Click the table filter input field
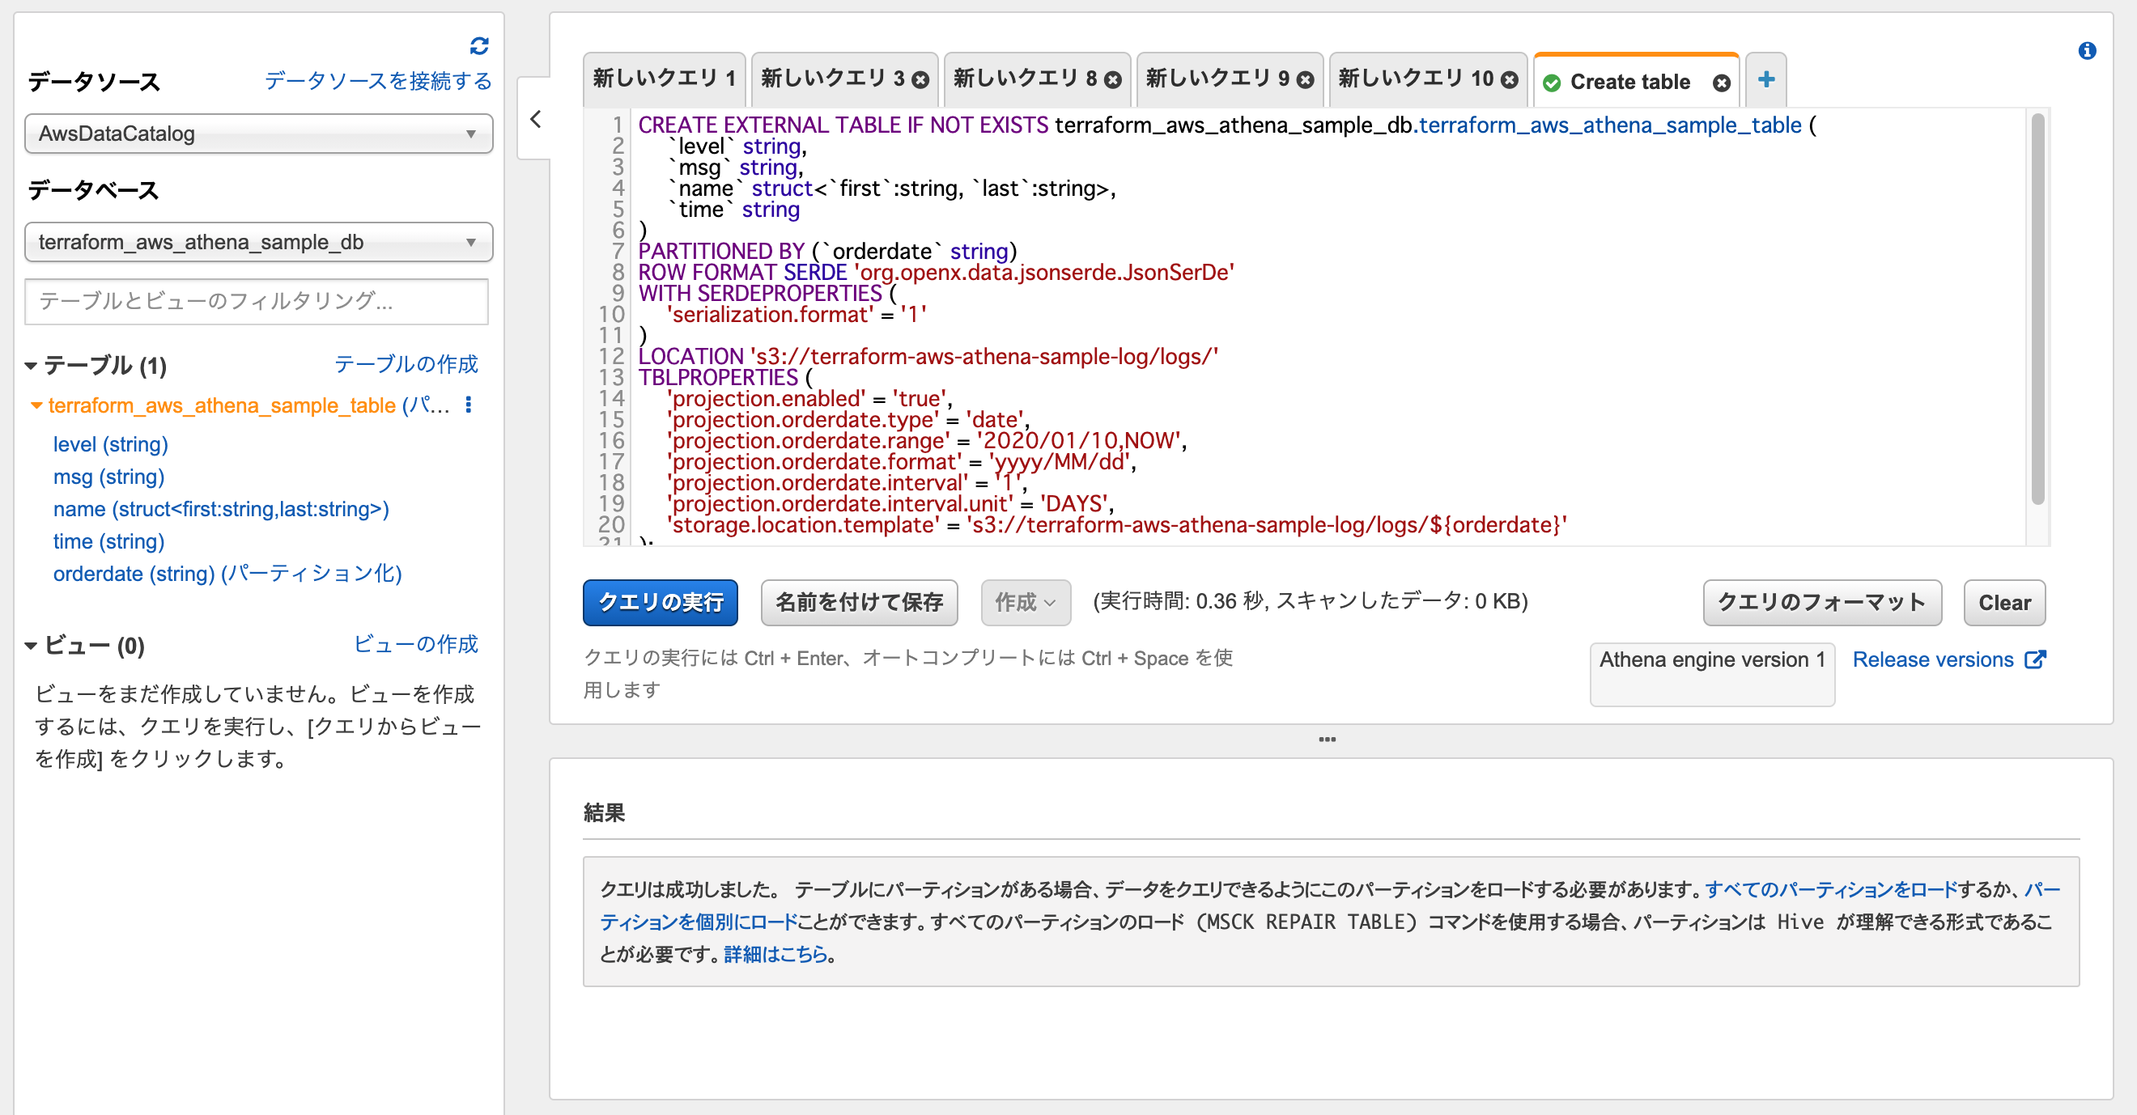 [x=257, y=302]
